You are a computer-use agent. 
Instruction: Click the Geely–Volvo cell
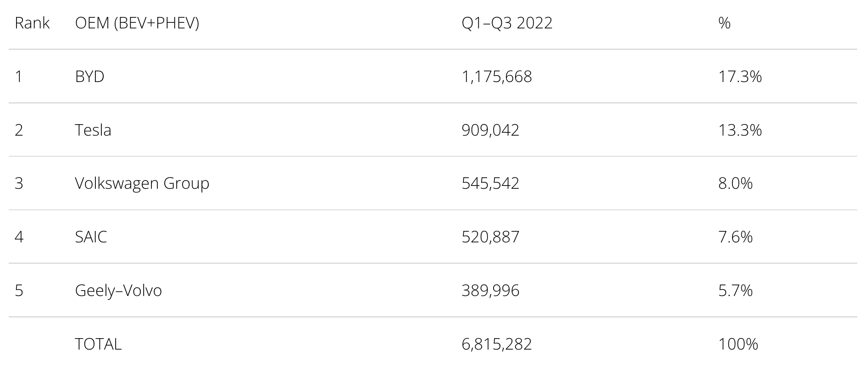click(x=118, y=290)
